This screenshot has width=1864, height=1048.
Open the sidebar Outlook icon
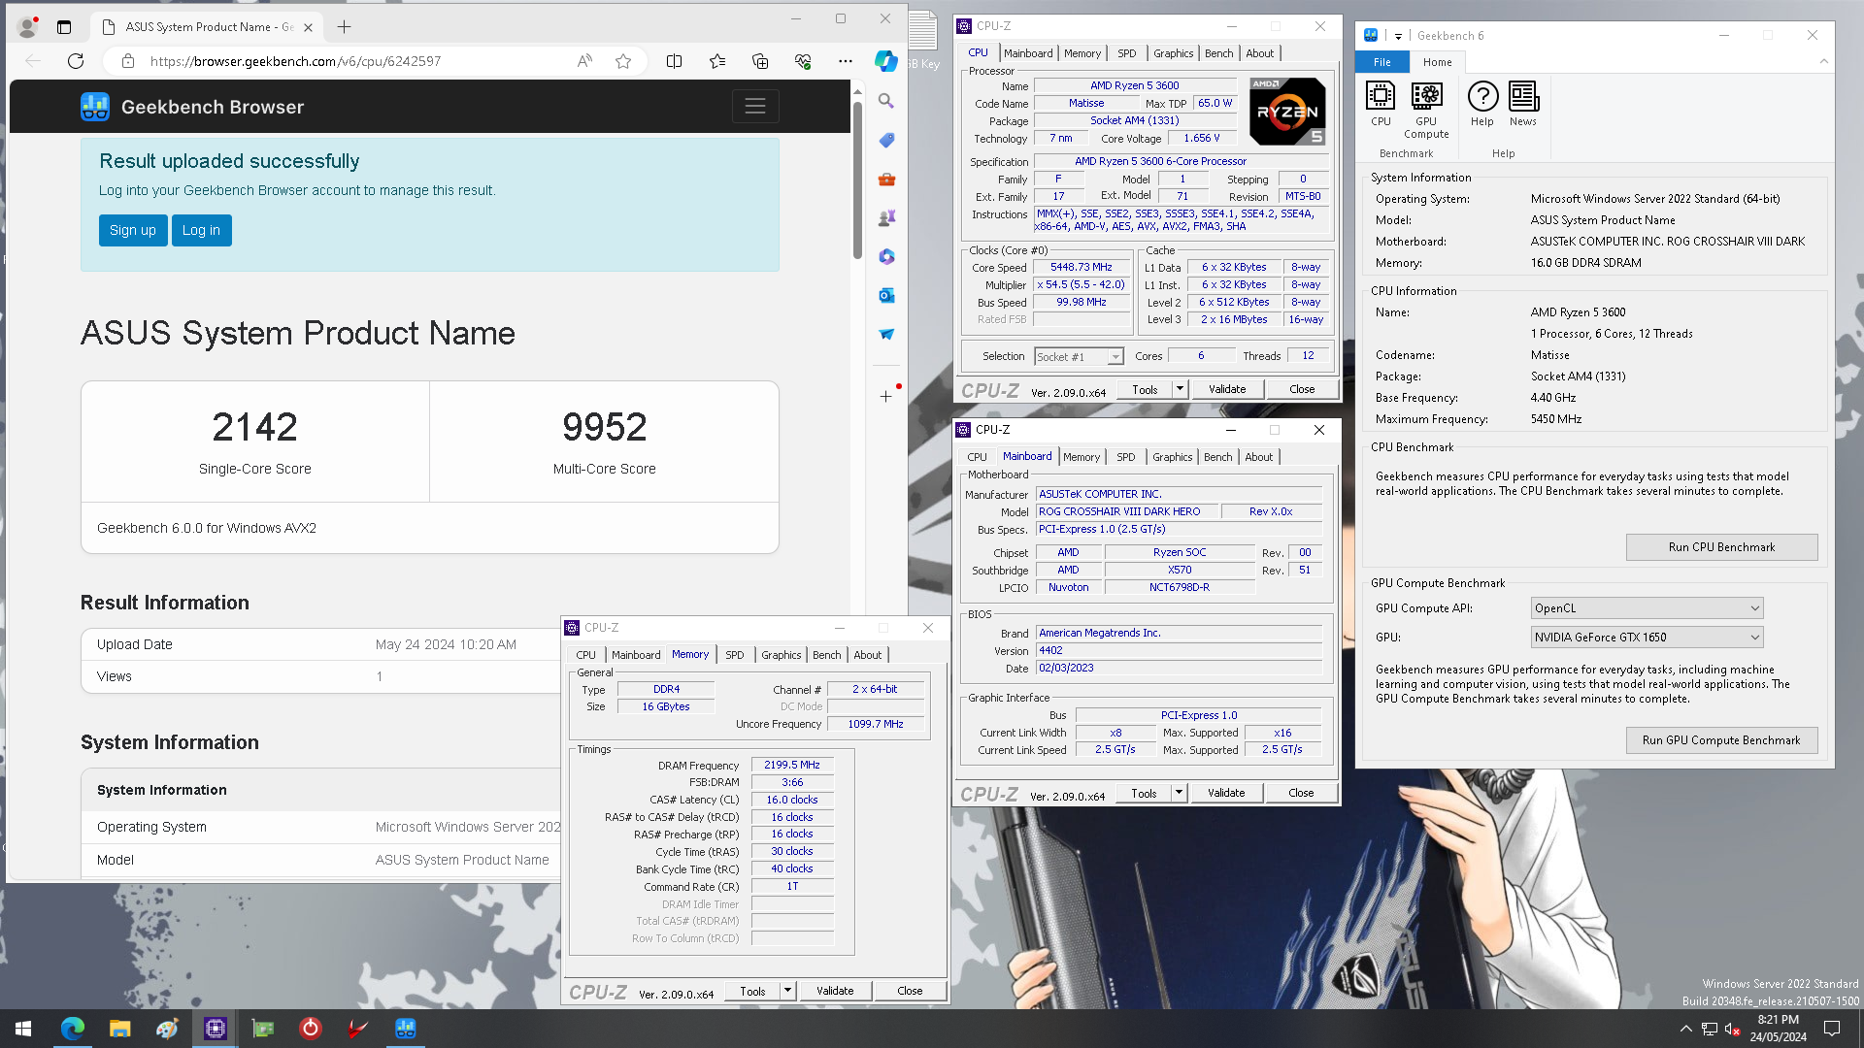point(886,295)
